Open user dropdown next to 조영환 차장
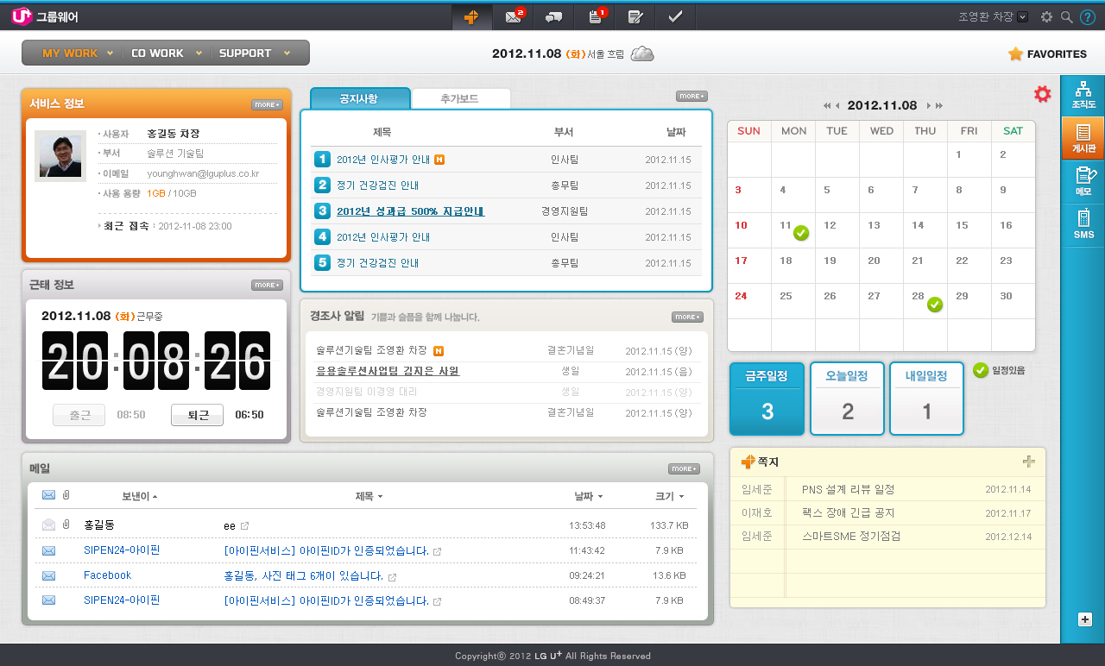Image resolution: width=1105 pixels, height=666 pixels. point(1023,16)
